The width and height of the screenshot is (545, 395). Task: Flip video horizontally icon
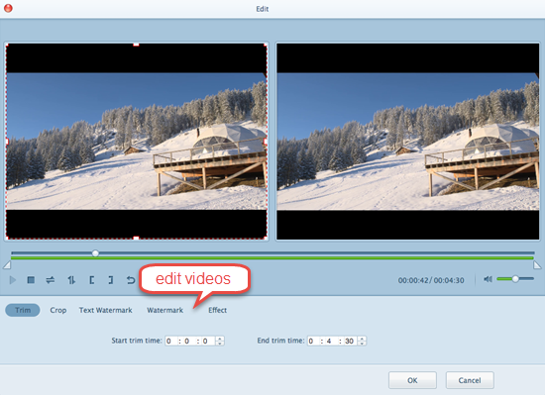51,280
